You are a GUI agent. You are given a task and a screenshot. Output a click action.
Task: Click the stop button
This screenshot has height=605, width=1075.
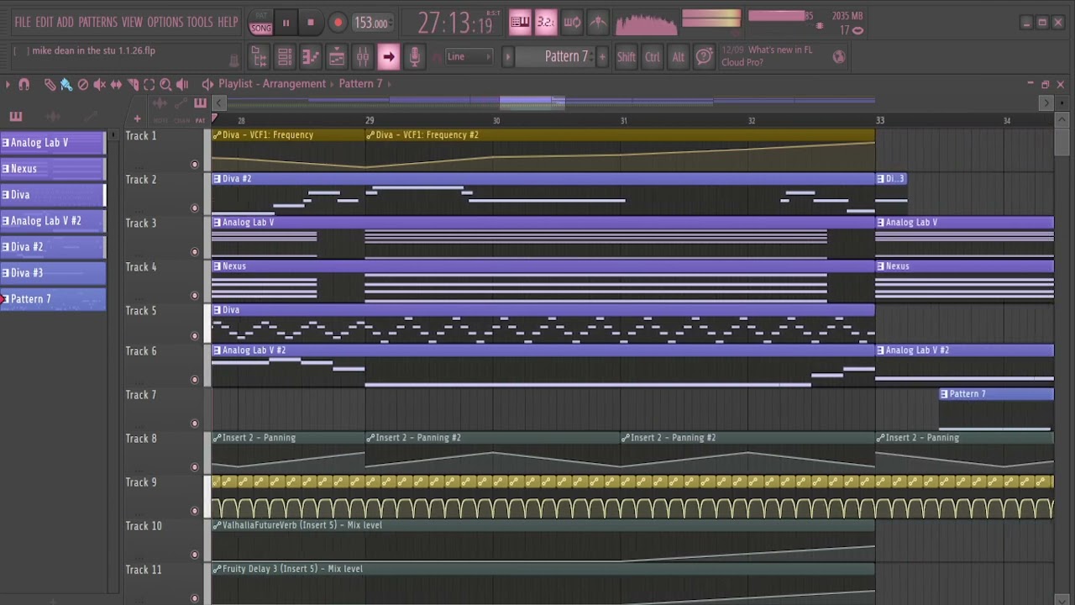point(311,23)
